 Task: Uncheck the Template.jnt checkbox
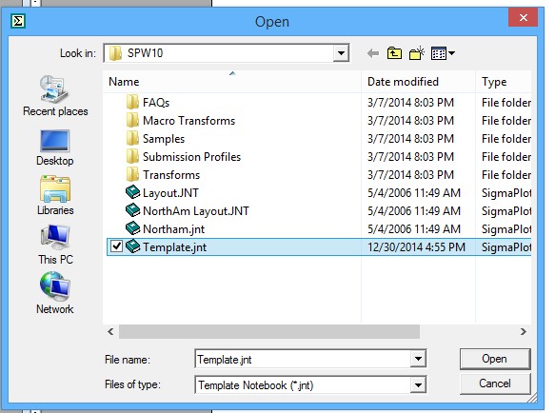click(116, 246)
